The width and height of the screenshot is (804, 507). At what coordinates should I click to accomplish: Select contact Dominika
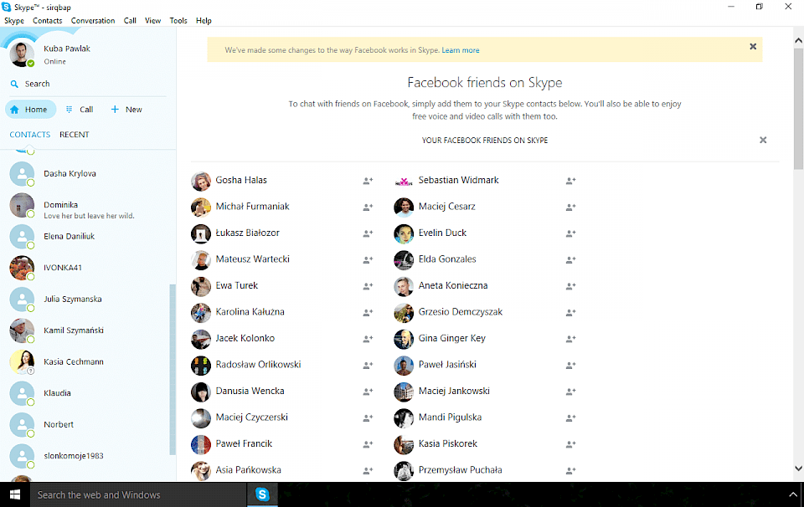[88, 205]
